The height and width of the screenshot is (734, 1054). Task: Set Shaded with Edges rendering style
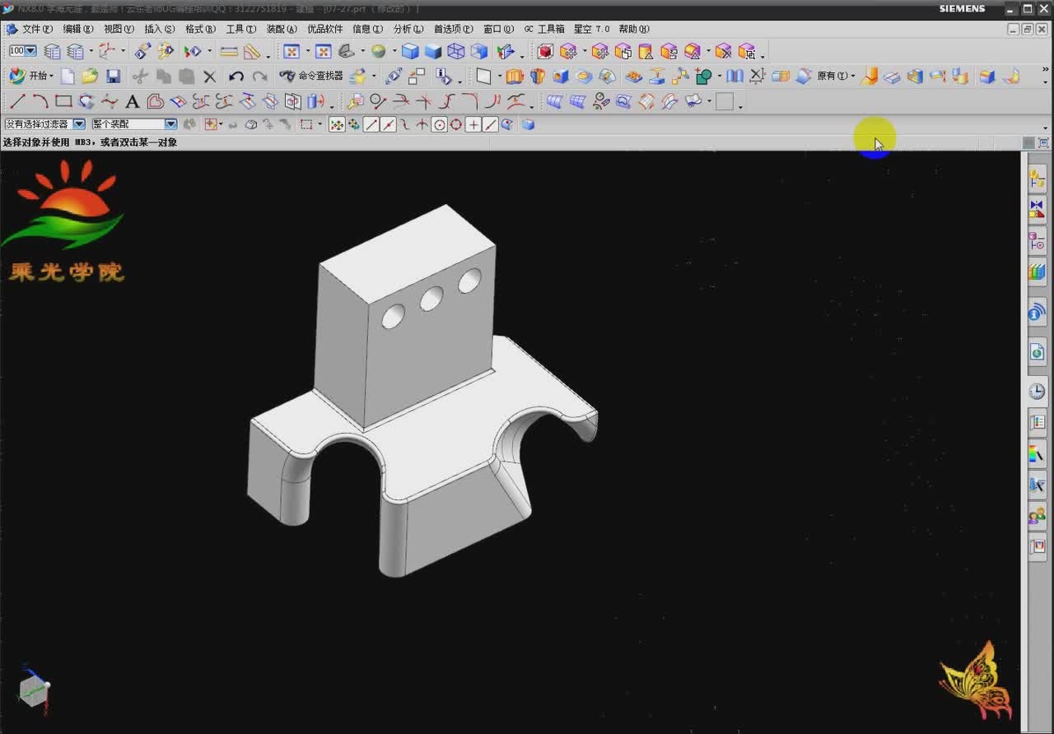410,52
